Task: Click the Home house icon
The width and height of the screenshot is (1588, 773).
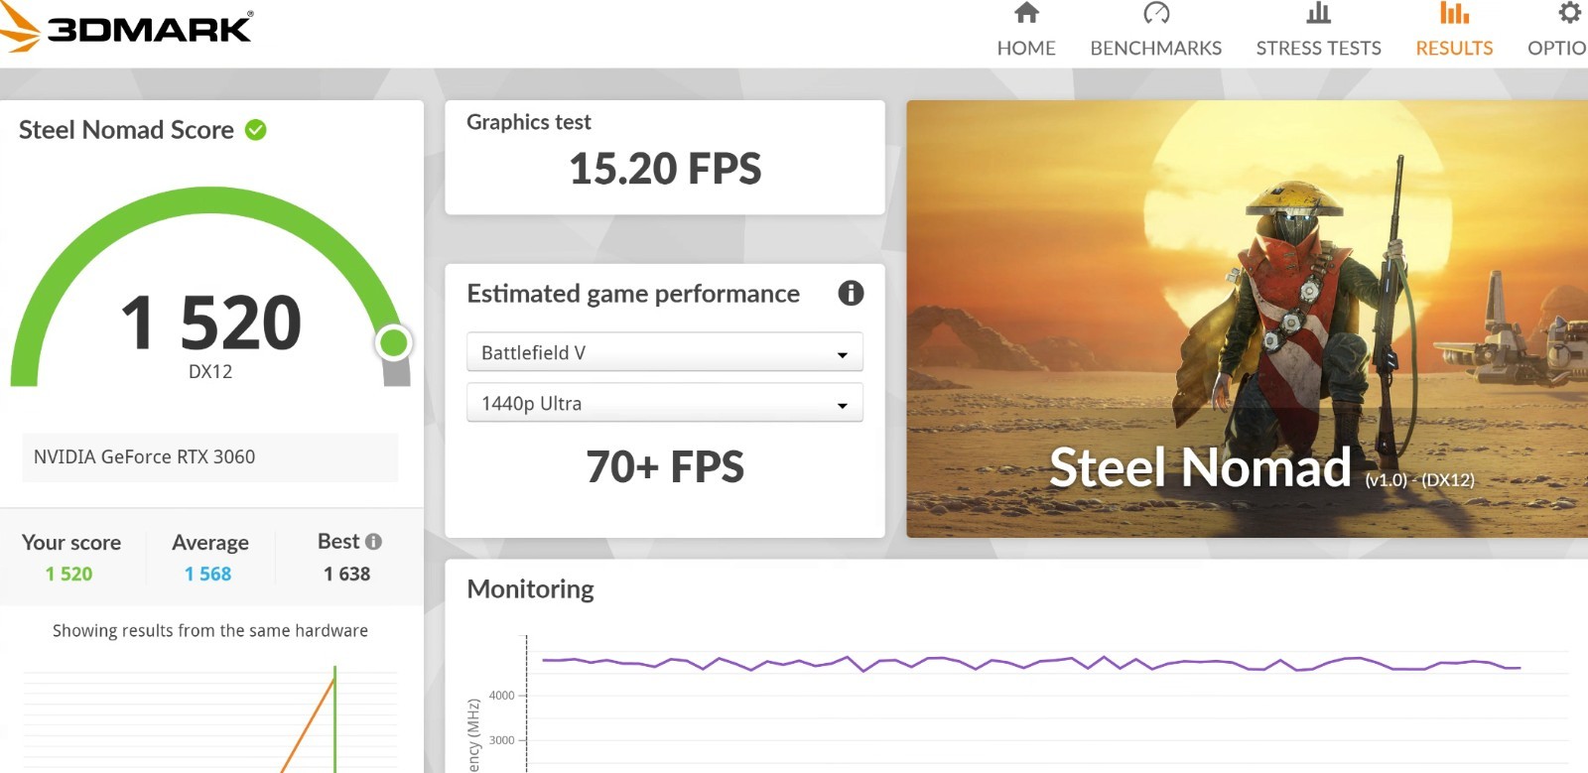Action: [x=1026, y=13]
